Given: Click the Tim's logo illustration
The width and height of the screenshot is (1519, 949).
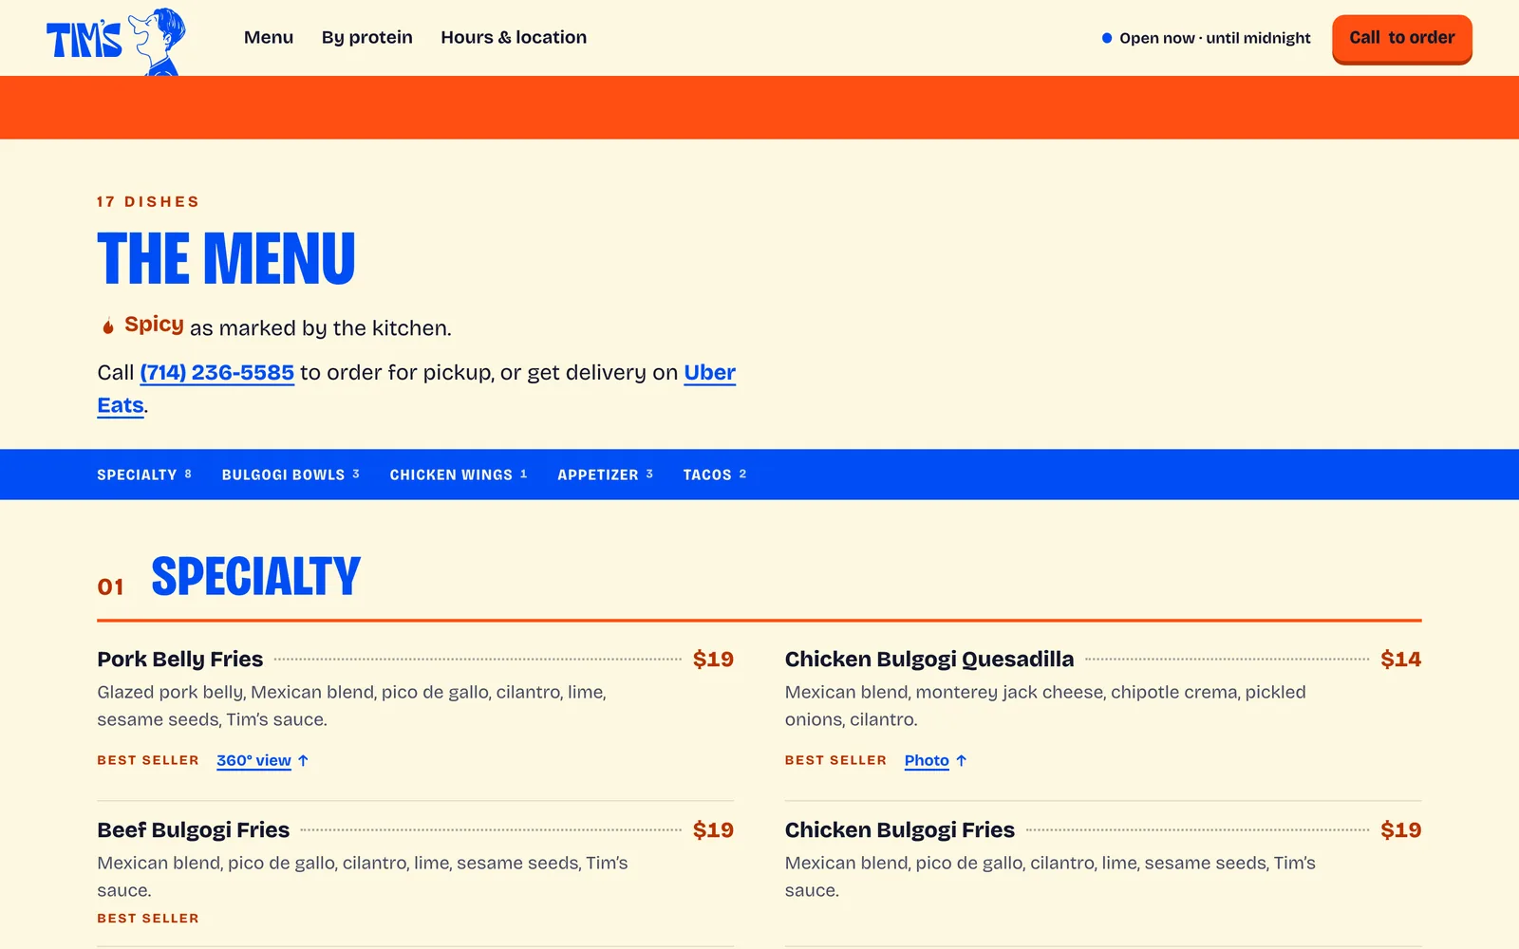Looking at the screenshot, I should pyautogui.click(x=117, y=40).
